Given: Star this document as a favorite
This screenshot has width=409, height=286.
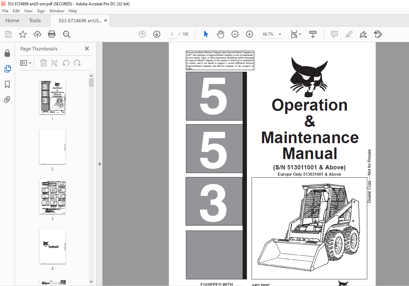Looking at the screenshot, I should [x=23, y=34].
